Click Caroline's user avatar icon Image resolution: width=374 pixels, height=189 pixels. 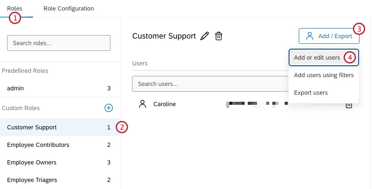tap(142, 104)
